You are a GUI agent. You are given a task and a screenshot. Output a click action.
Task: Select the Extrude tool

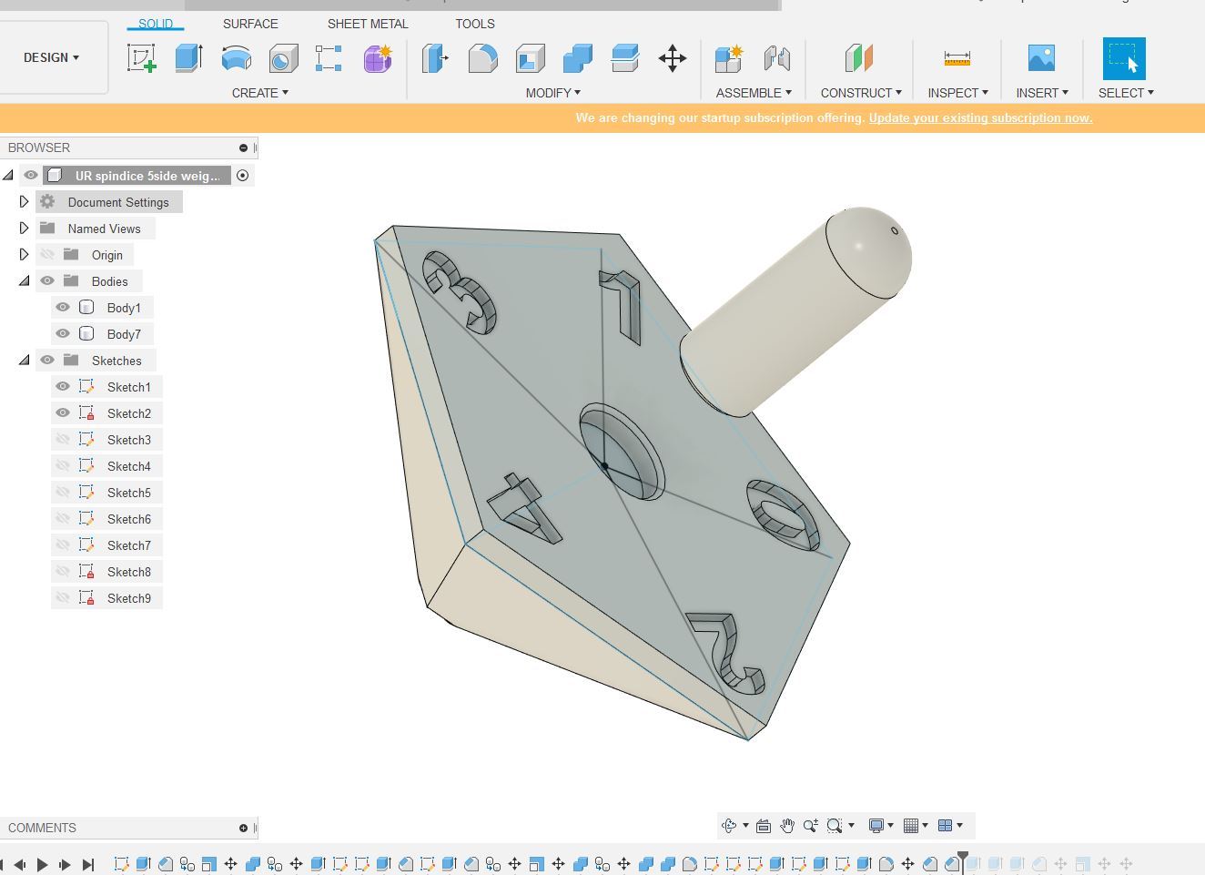pos(188,58)
